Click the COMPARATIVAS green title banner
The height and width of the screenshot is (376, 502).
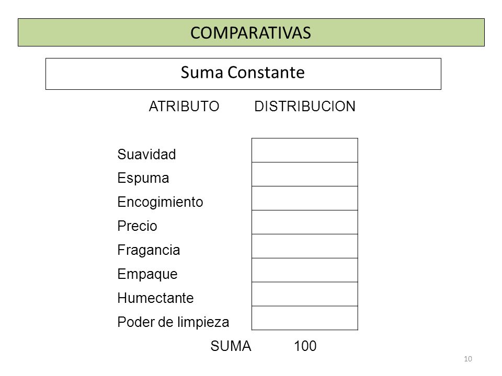(x=251, y=32)
